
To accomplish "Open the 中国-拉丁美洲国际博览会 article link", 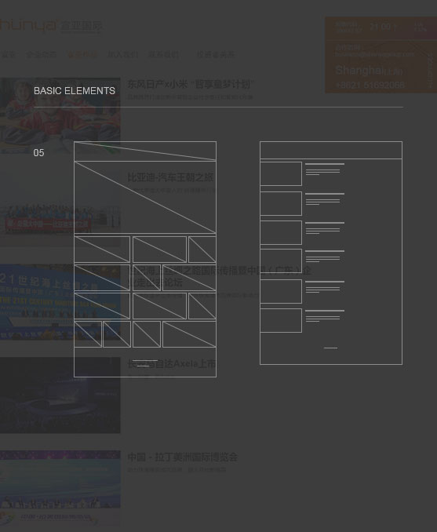I will tap(183, 457).
